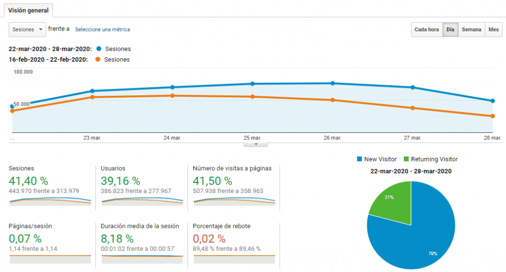506x272 pixels.
Task: Click blue data point at 28 mar.
Action: (x=493, y=101)
